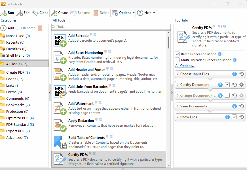This screenshot has height=170, width=247.
Task: Open help for Save Documents step
Action: (x=235, y=106)
